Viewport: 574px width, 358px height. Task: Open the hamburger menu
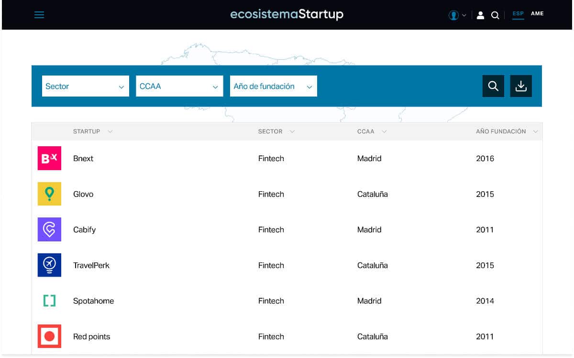(39, 15)
